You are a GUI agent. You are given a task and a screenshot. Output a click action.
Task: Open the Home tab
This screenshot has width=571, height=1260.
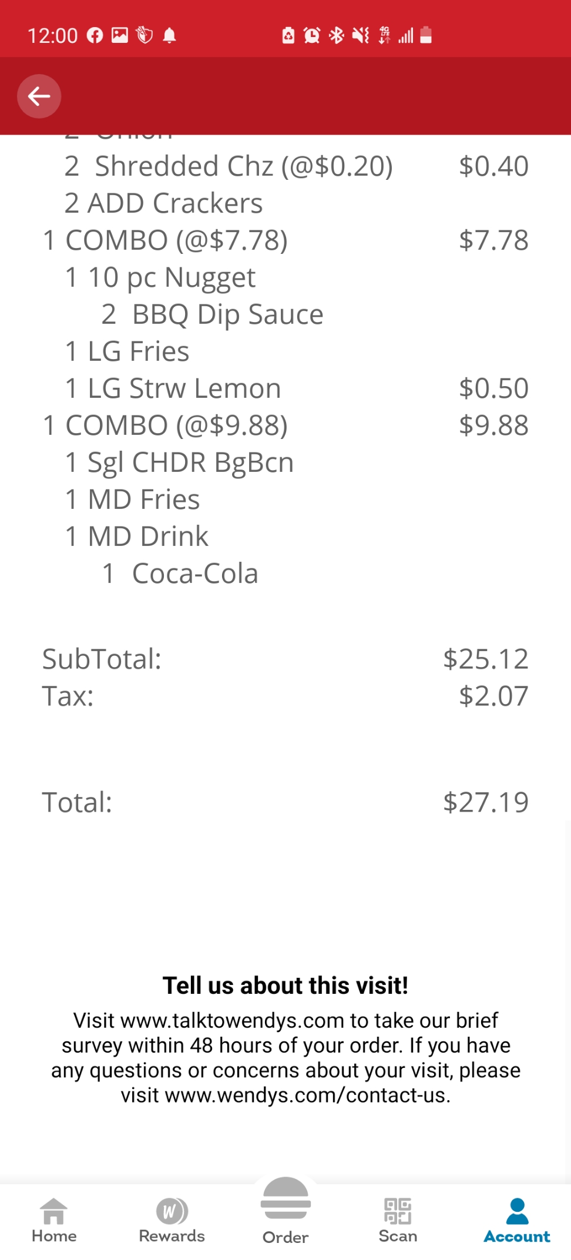[54, 1219]
